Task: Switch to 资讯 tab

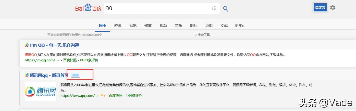Action: point(118,26)
